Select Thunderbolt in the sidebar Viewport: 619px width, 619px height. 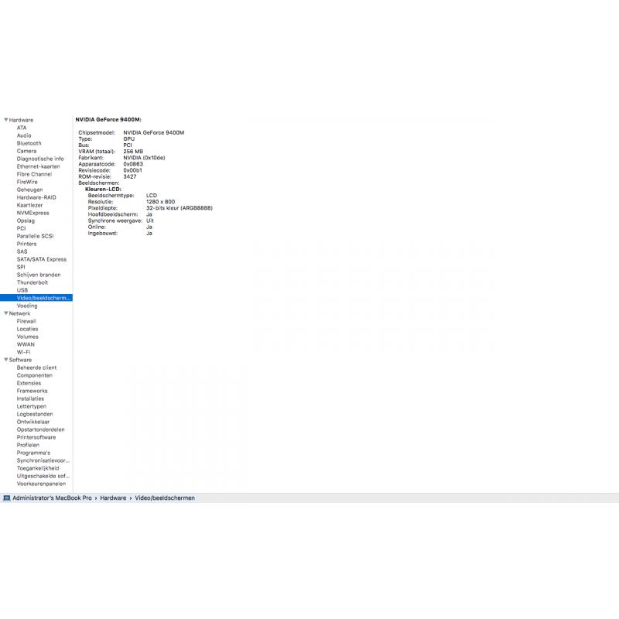tap(32, 282)
